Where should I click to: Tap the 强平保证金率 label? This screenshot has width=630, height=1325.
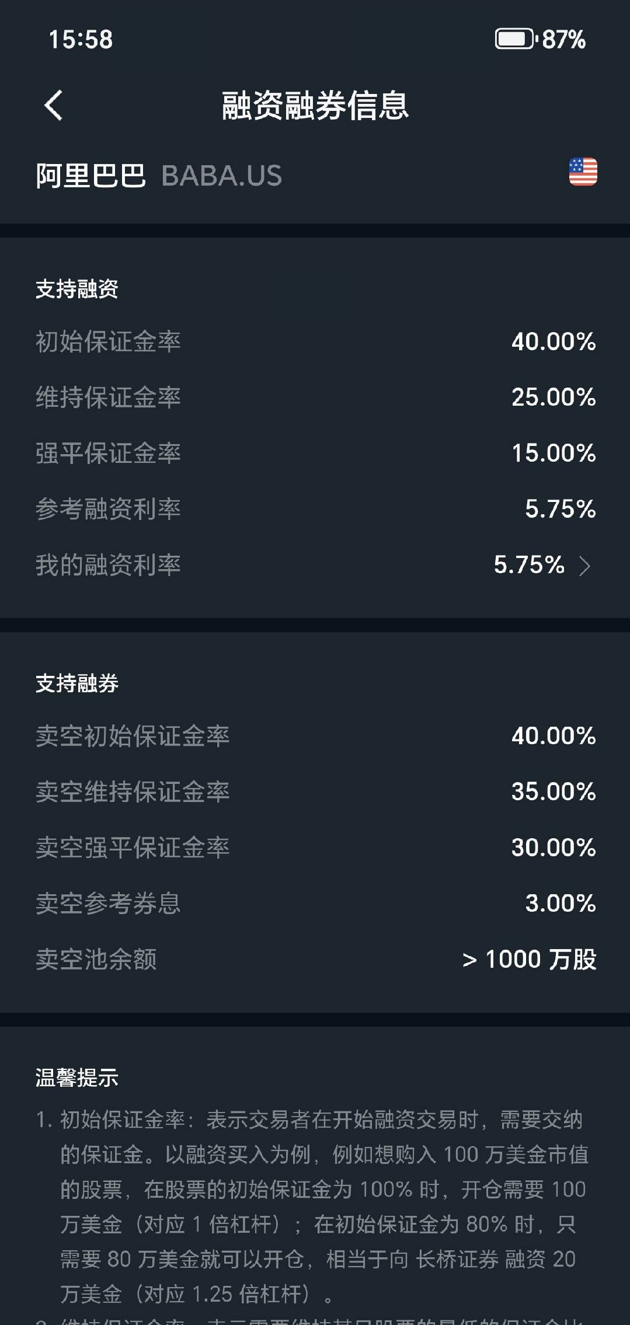tap(108, 454)
